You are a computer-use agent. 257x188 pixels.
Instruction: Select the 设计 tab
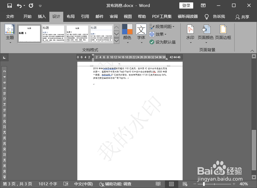tap(56, 17)
